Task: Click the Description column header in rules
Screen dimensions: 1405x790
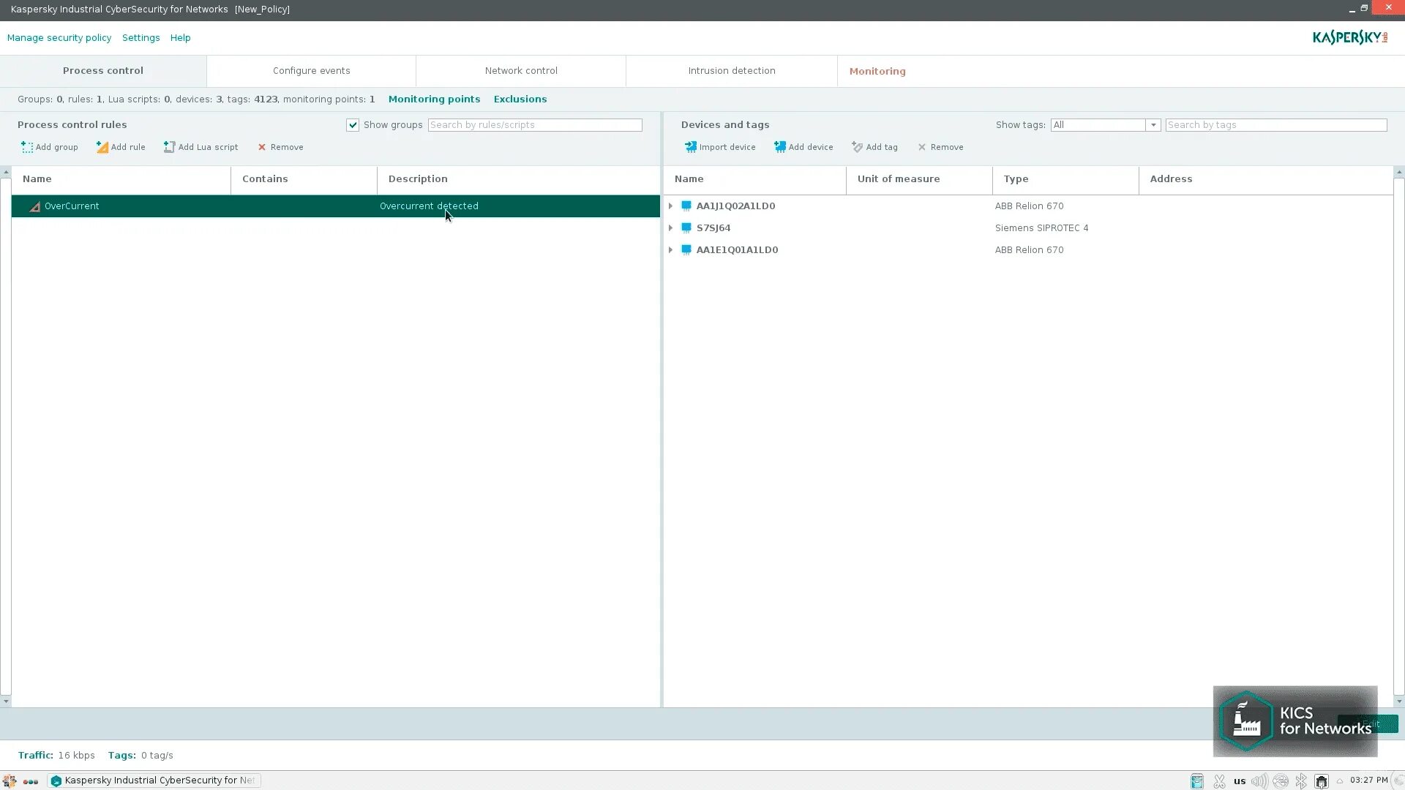Action: pyautogui.click(x=518, y=179)
